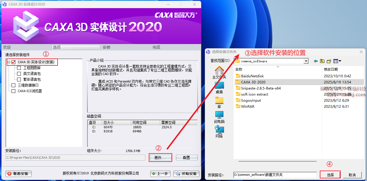This screenshot has height=181, width=367.
Task: Click the 更改... button to change path
Action: 160,158
